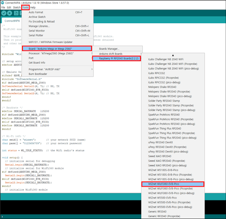This screenshot has width=226, height=219.
Task: Choose WIZnet W5500-EVB-Pico board
Action: pyautogui.click(x=173, y=198)
